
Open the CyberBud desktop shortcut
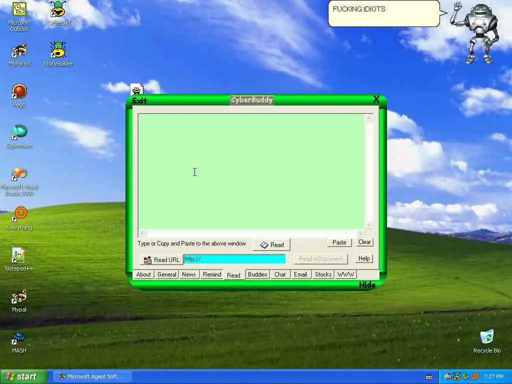tap(58, 13)
